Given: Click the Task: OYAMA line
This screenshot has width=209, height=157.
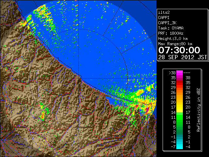Looking at the screenshot, I should point(171,28).
